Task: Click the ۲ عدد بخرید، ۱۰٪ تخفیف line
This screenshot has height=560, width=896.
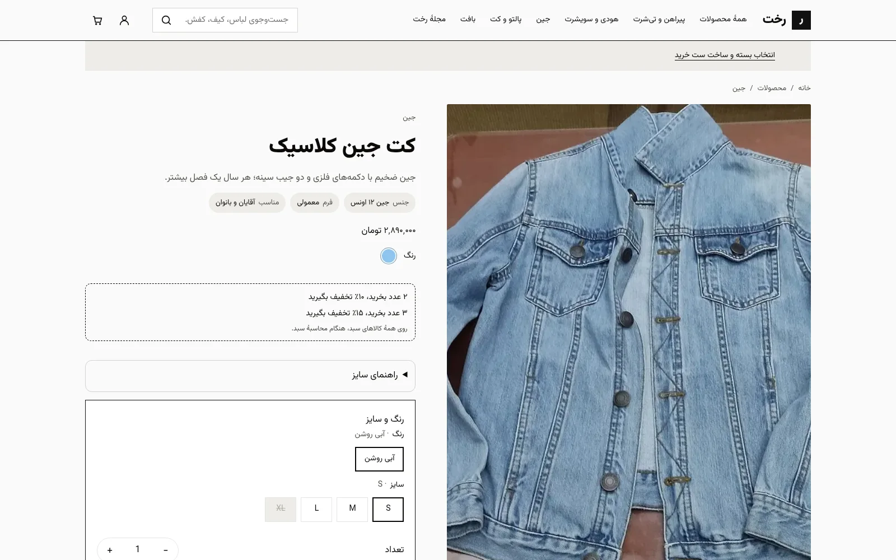Action: coord(358,297)
